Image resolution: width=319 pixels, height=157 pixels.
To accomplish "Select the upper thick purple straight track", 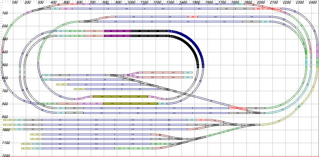I will (x=117, y=31).
